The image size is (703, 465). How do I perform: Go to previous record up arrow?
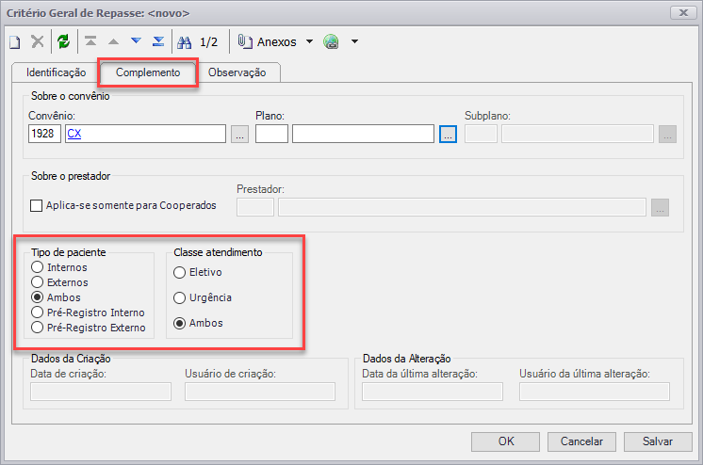[x=113, y=41]
